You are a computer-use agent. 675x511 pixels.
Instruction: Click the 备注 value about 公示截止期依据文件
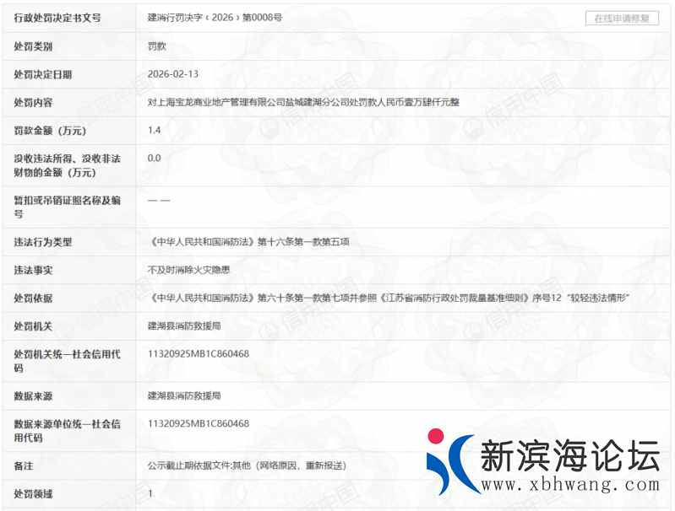pos(247,465)
